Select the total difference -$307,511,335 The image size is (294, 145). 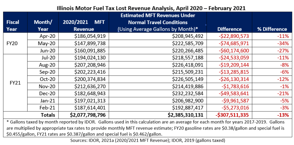[229, 115]
